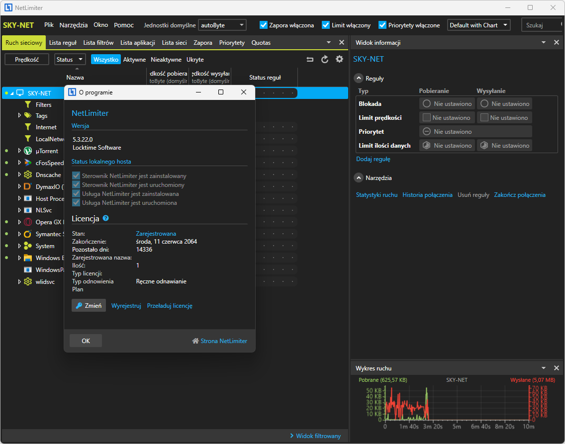Image resolution: width=565 pixels, height=444 pixels.
Task: Click the Prędkość button
Action: click(27, 60)
